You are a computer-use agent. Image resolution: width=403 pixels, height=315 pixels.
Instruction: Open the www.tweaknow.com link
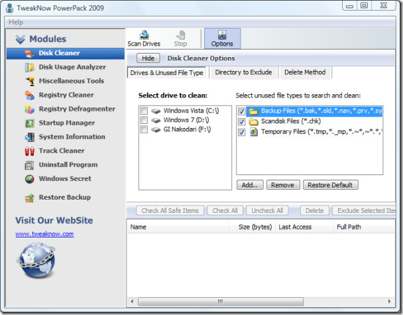(x=44, y=234)
